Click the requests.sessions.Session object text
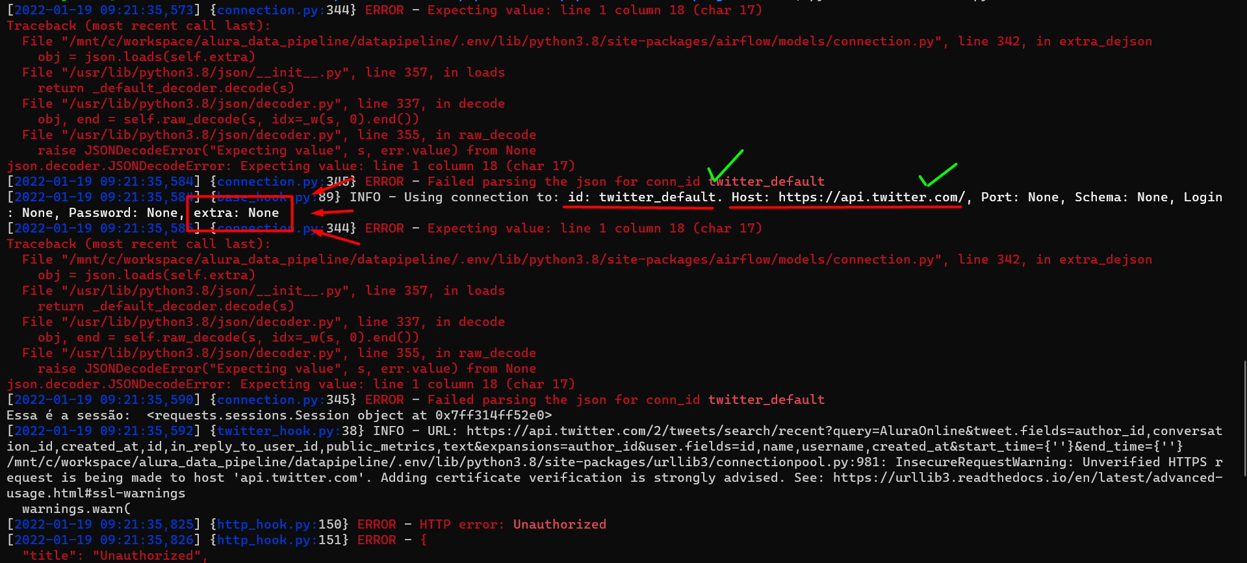This screenshot has width=1247, height=563. click(349, 415)
